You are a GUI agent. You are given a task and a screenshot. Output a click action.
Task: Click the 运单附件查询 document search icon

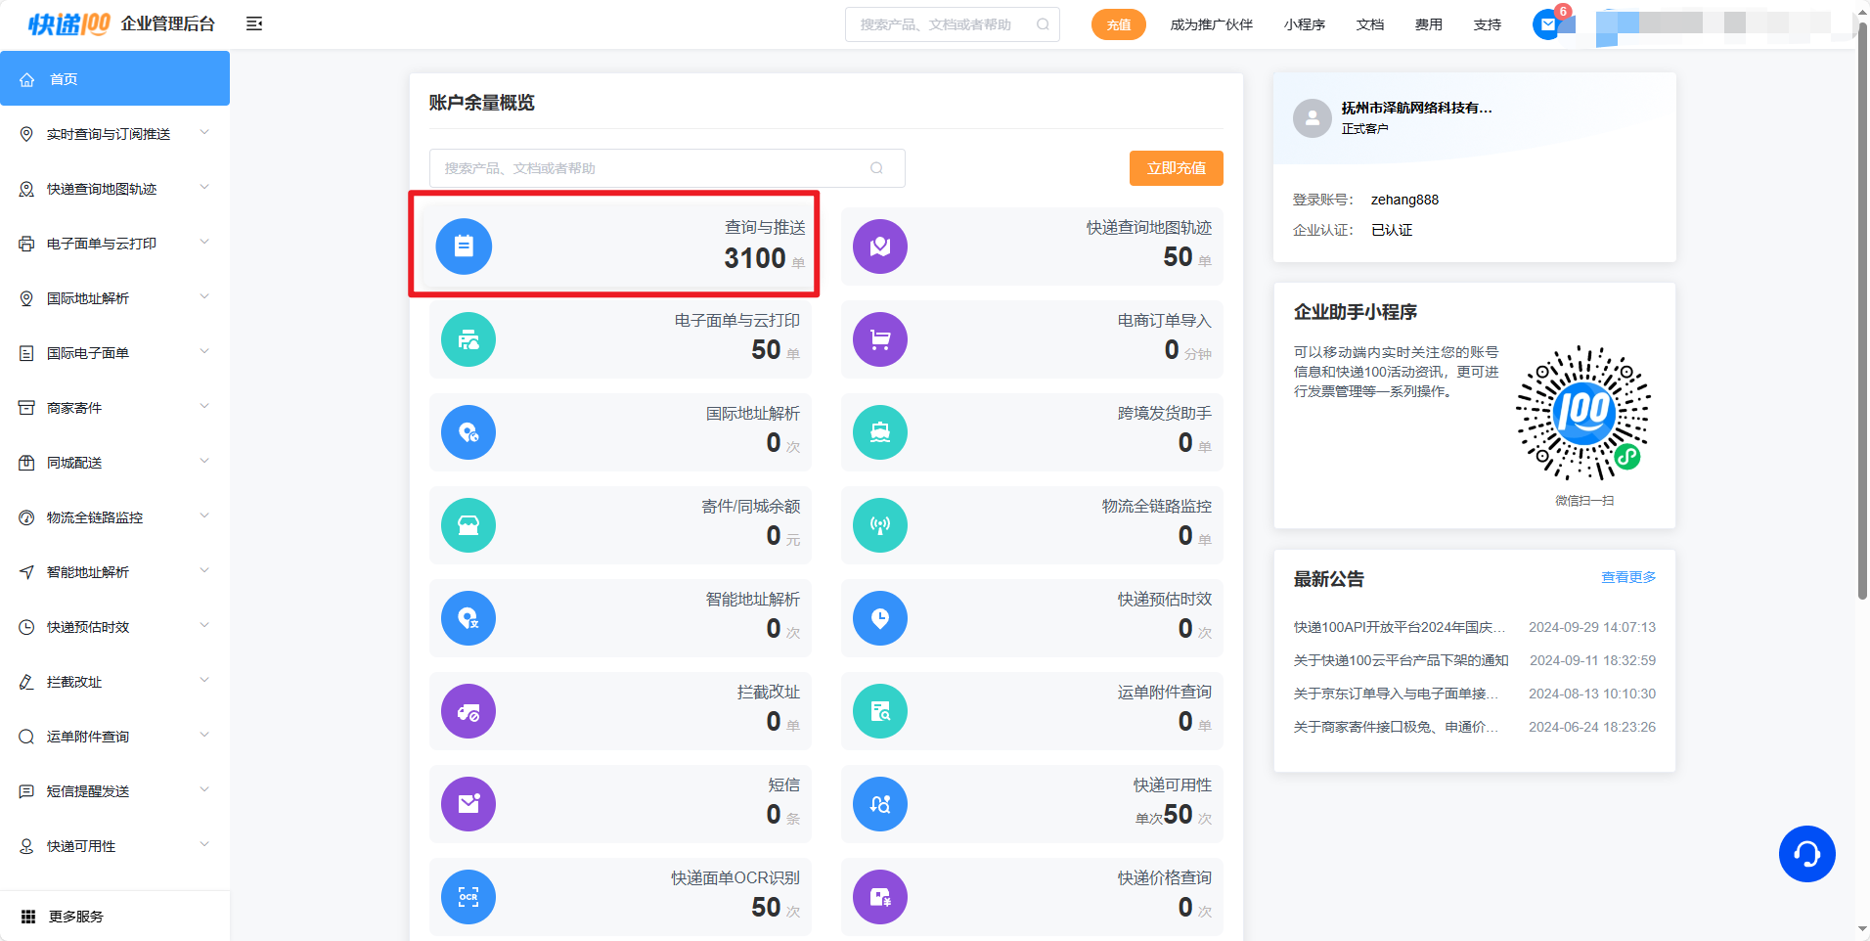880,711
